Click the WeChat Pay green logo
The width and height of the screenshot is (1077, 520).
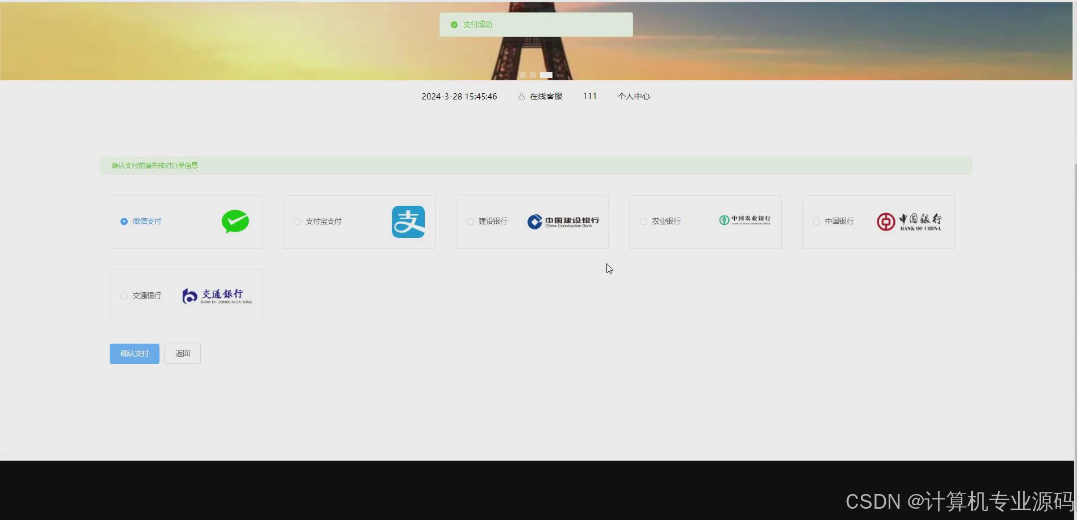tap(235, 222)
